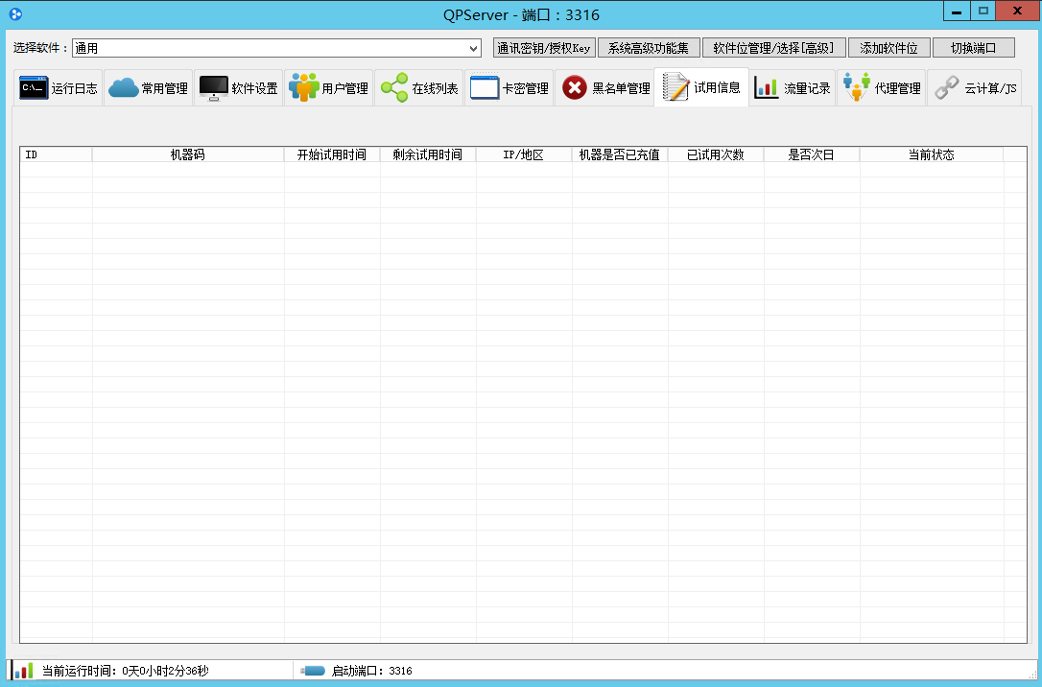Open 代理管理 tab
Image resolution: width=1042 pixels, height=687 pixels.
(x=881, y=88)
